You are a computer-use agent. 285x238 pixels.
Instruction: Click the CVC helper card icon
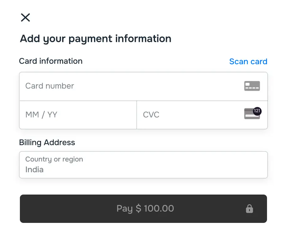tap(251, 115)
